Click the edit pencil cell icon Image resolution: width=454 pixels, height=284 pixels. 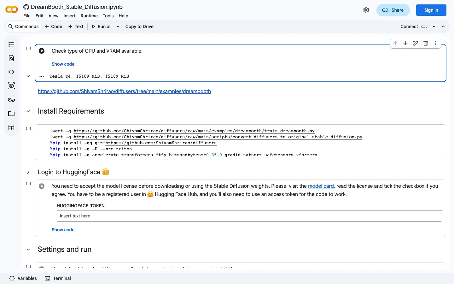[416, 43]
